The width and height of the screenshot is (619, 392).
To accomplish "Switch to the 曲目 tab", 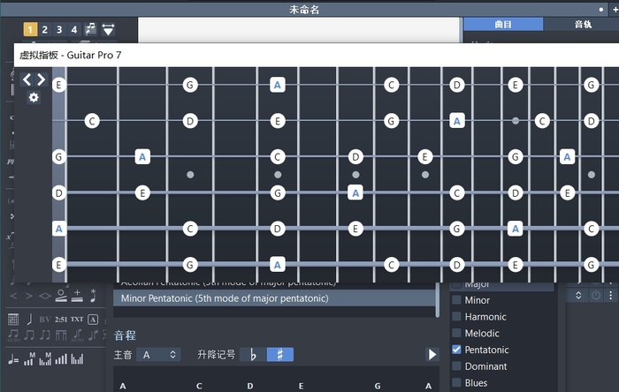I will [x=503, y=25].
